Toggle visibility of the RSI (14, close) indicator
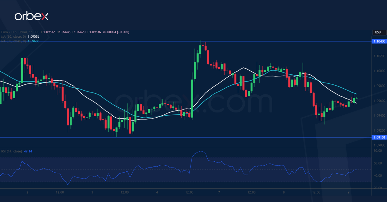 pyautogui.click(x=12, y=151)
